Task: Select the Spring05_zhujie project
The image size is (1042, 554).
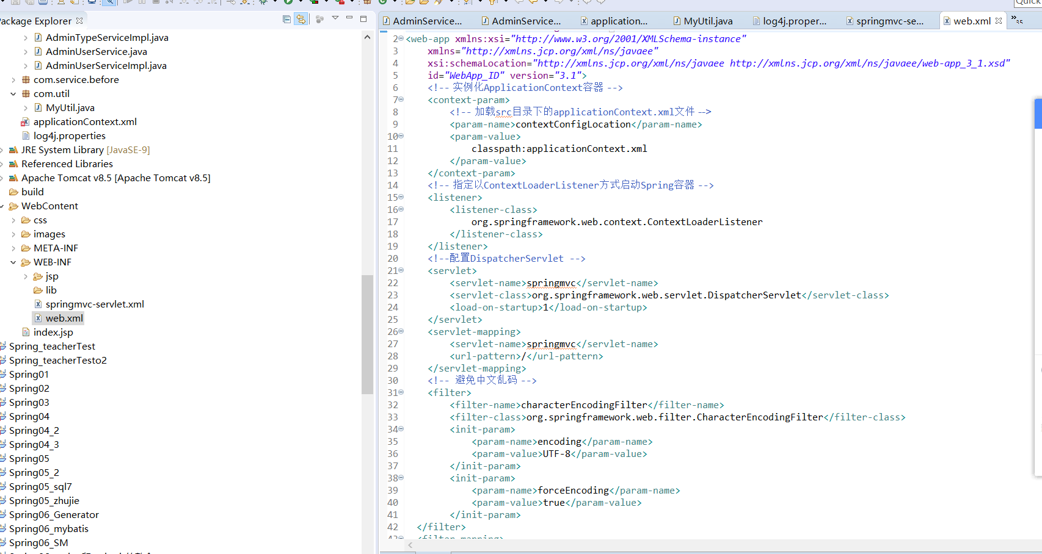Action: pos(44,501)
